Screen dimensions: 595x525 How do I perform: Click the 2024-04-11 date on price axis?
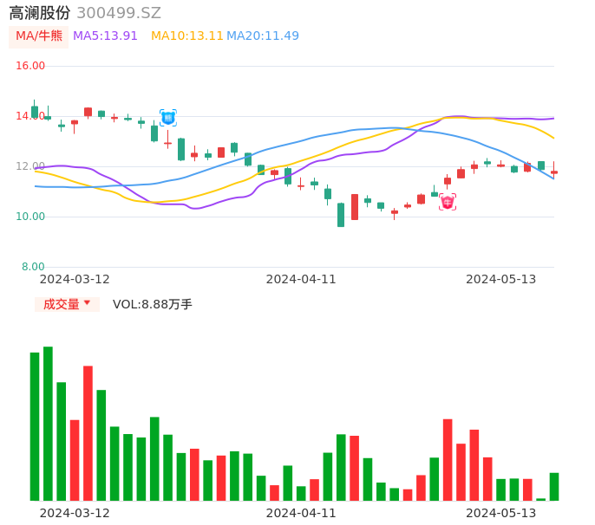tap(300, 279)
